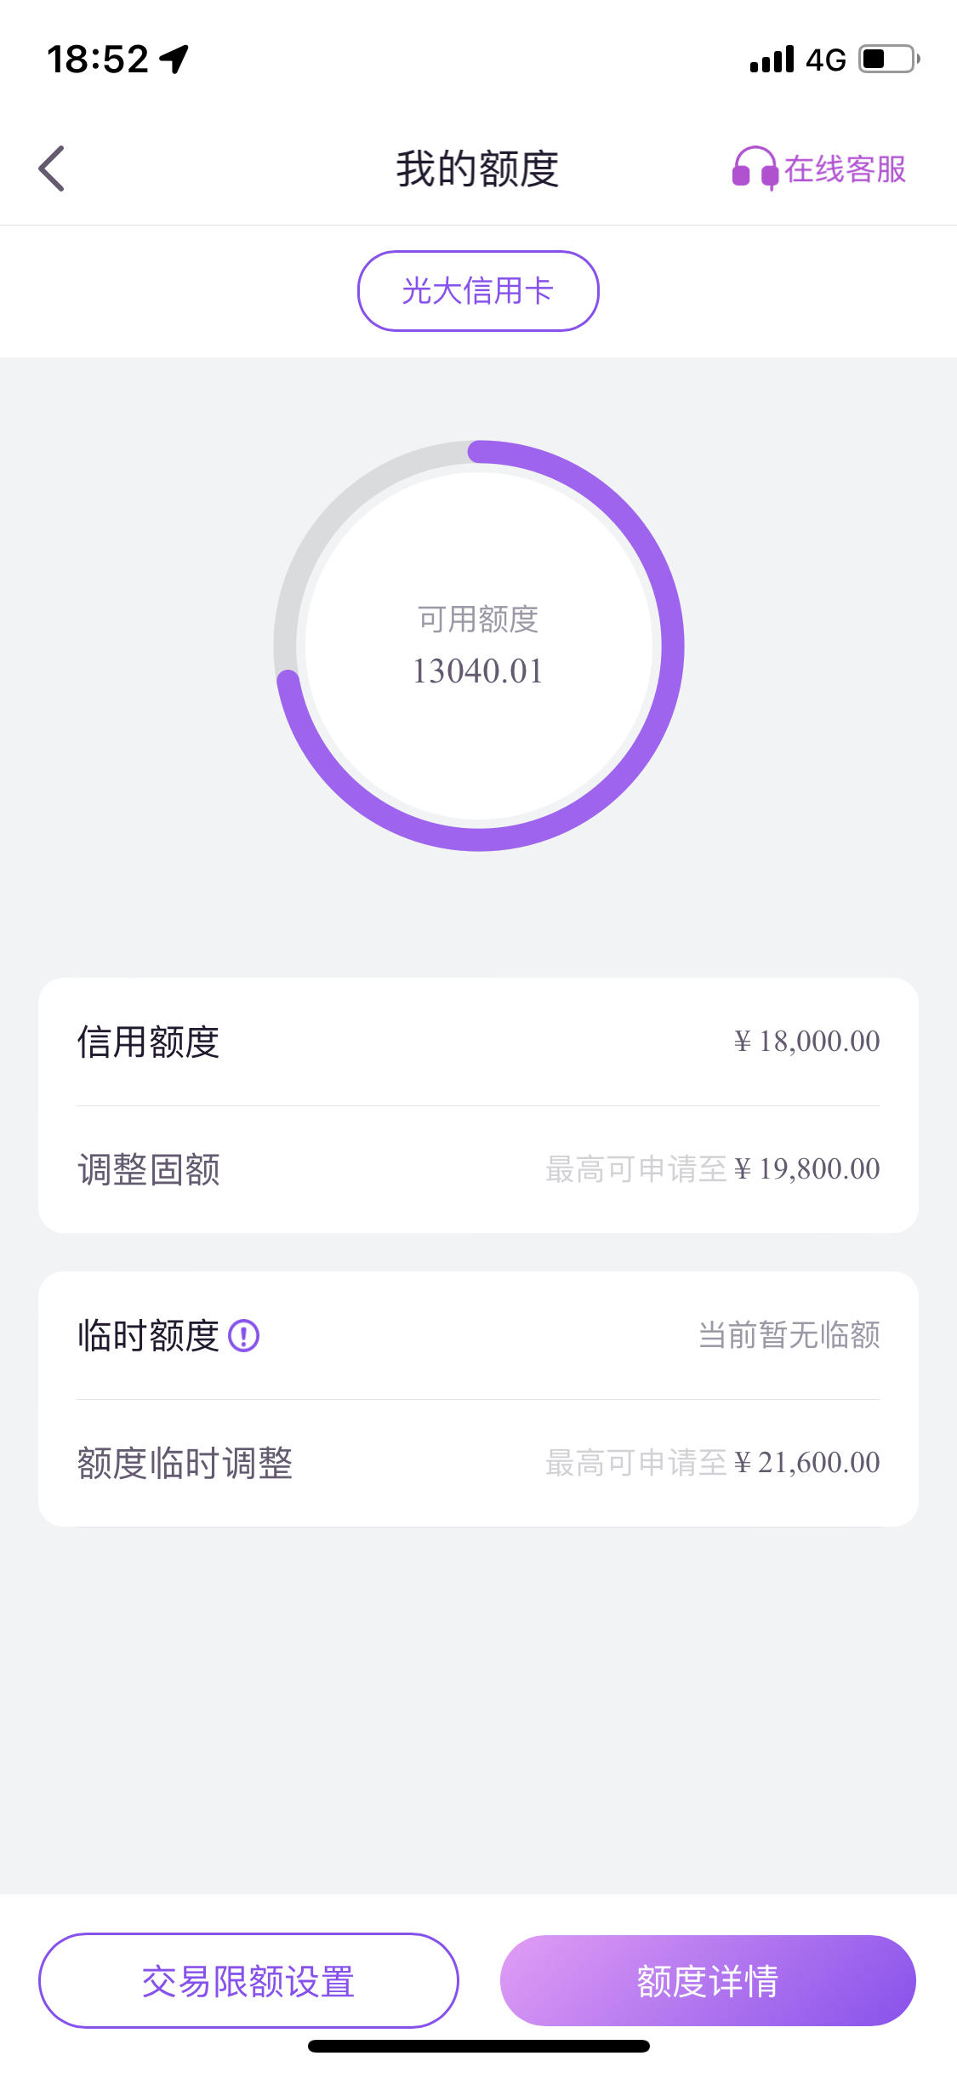The width and height of the screenshot is (957, 2073).
Task: Tap the cellular signal bars icon
Action: pyautogui.click(x=772, y=60)
